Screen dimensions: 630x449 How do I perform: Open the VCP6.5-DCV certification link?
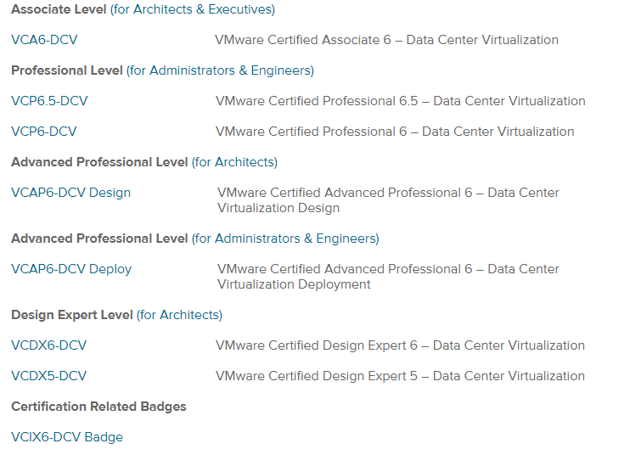[x=49, y=101]
